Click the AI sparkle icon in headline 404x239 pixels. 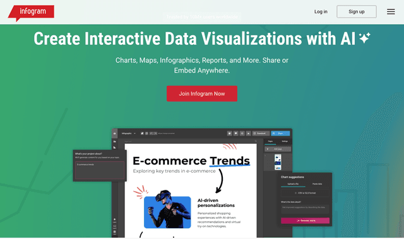[365, 38]
